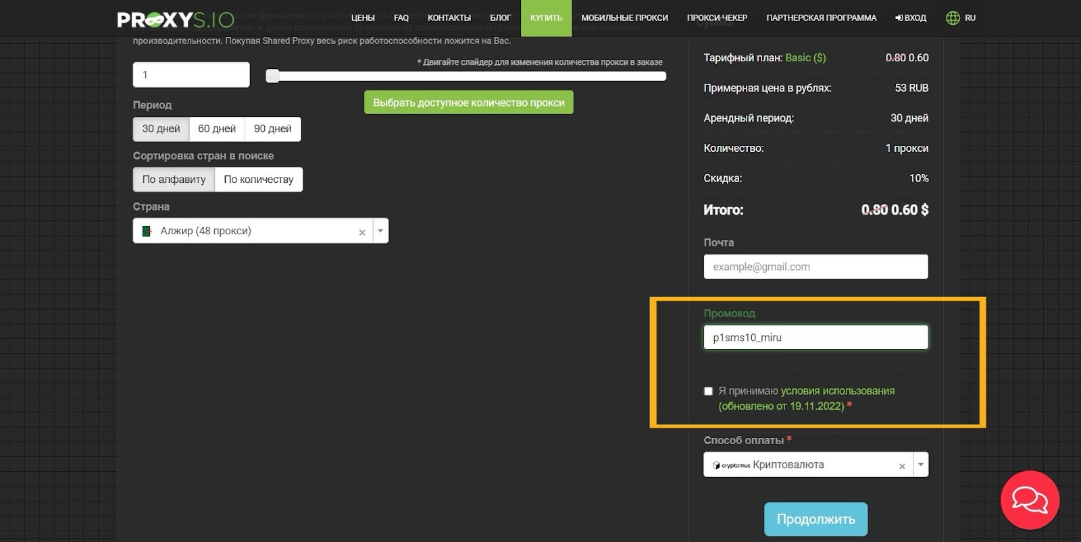Viewport: 1081px width, 542px height.
Task: Open МОБИЛЬНЫЕ ПРОКСИ page
Action: 625,18
